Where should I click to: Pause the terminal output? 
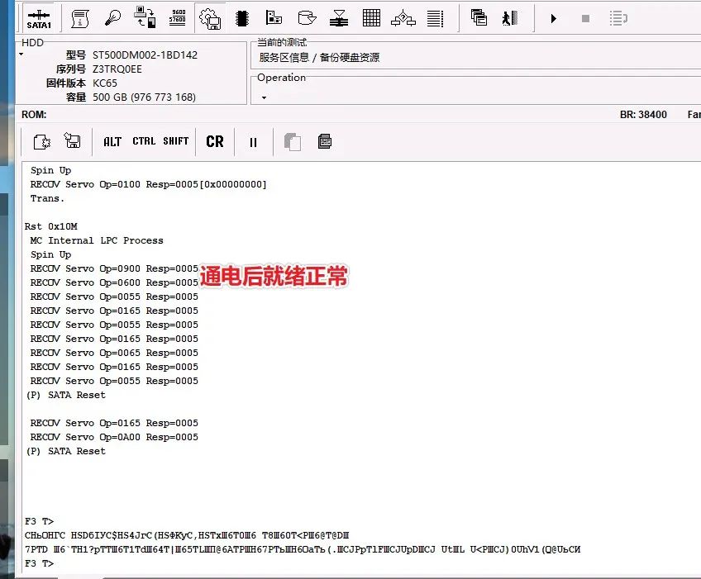tap(253, 142)
